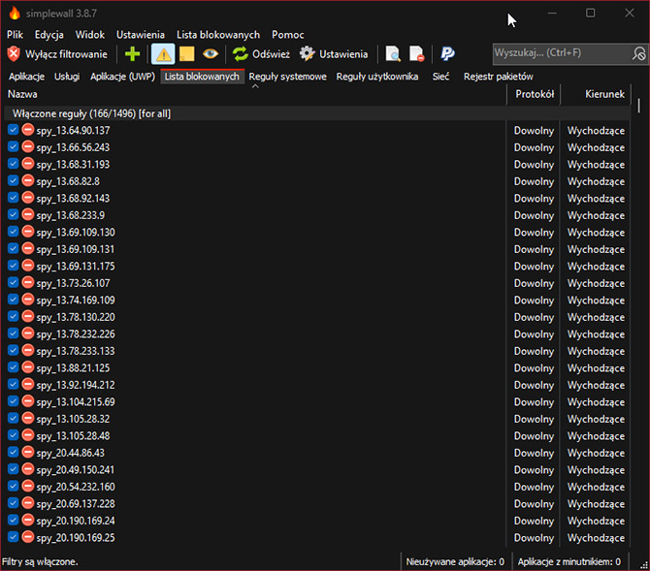Switch to the Aplikacje (UWP) tab

(x=122, y=77)
